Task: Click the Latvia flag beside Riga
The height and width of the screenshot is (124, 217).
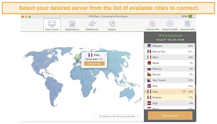Action: point(149,103)
